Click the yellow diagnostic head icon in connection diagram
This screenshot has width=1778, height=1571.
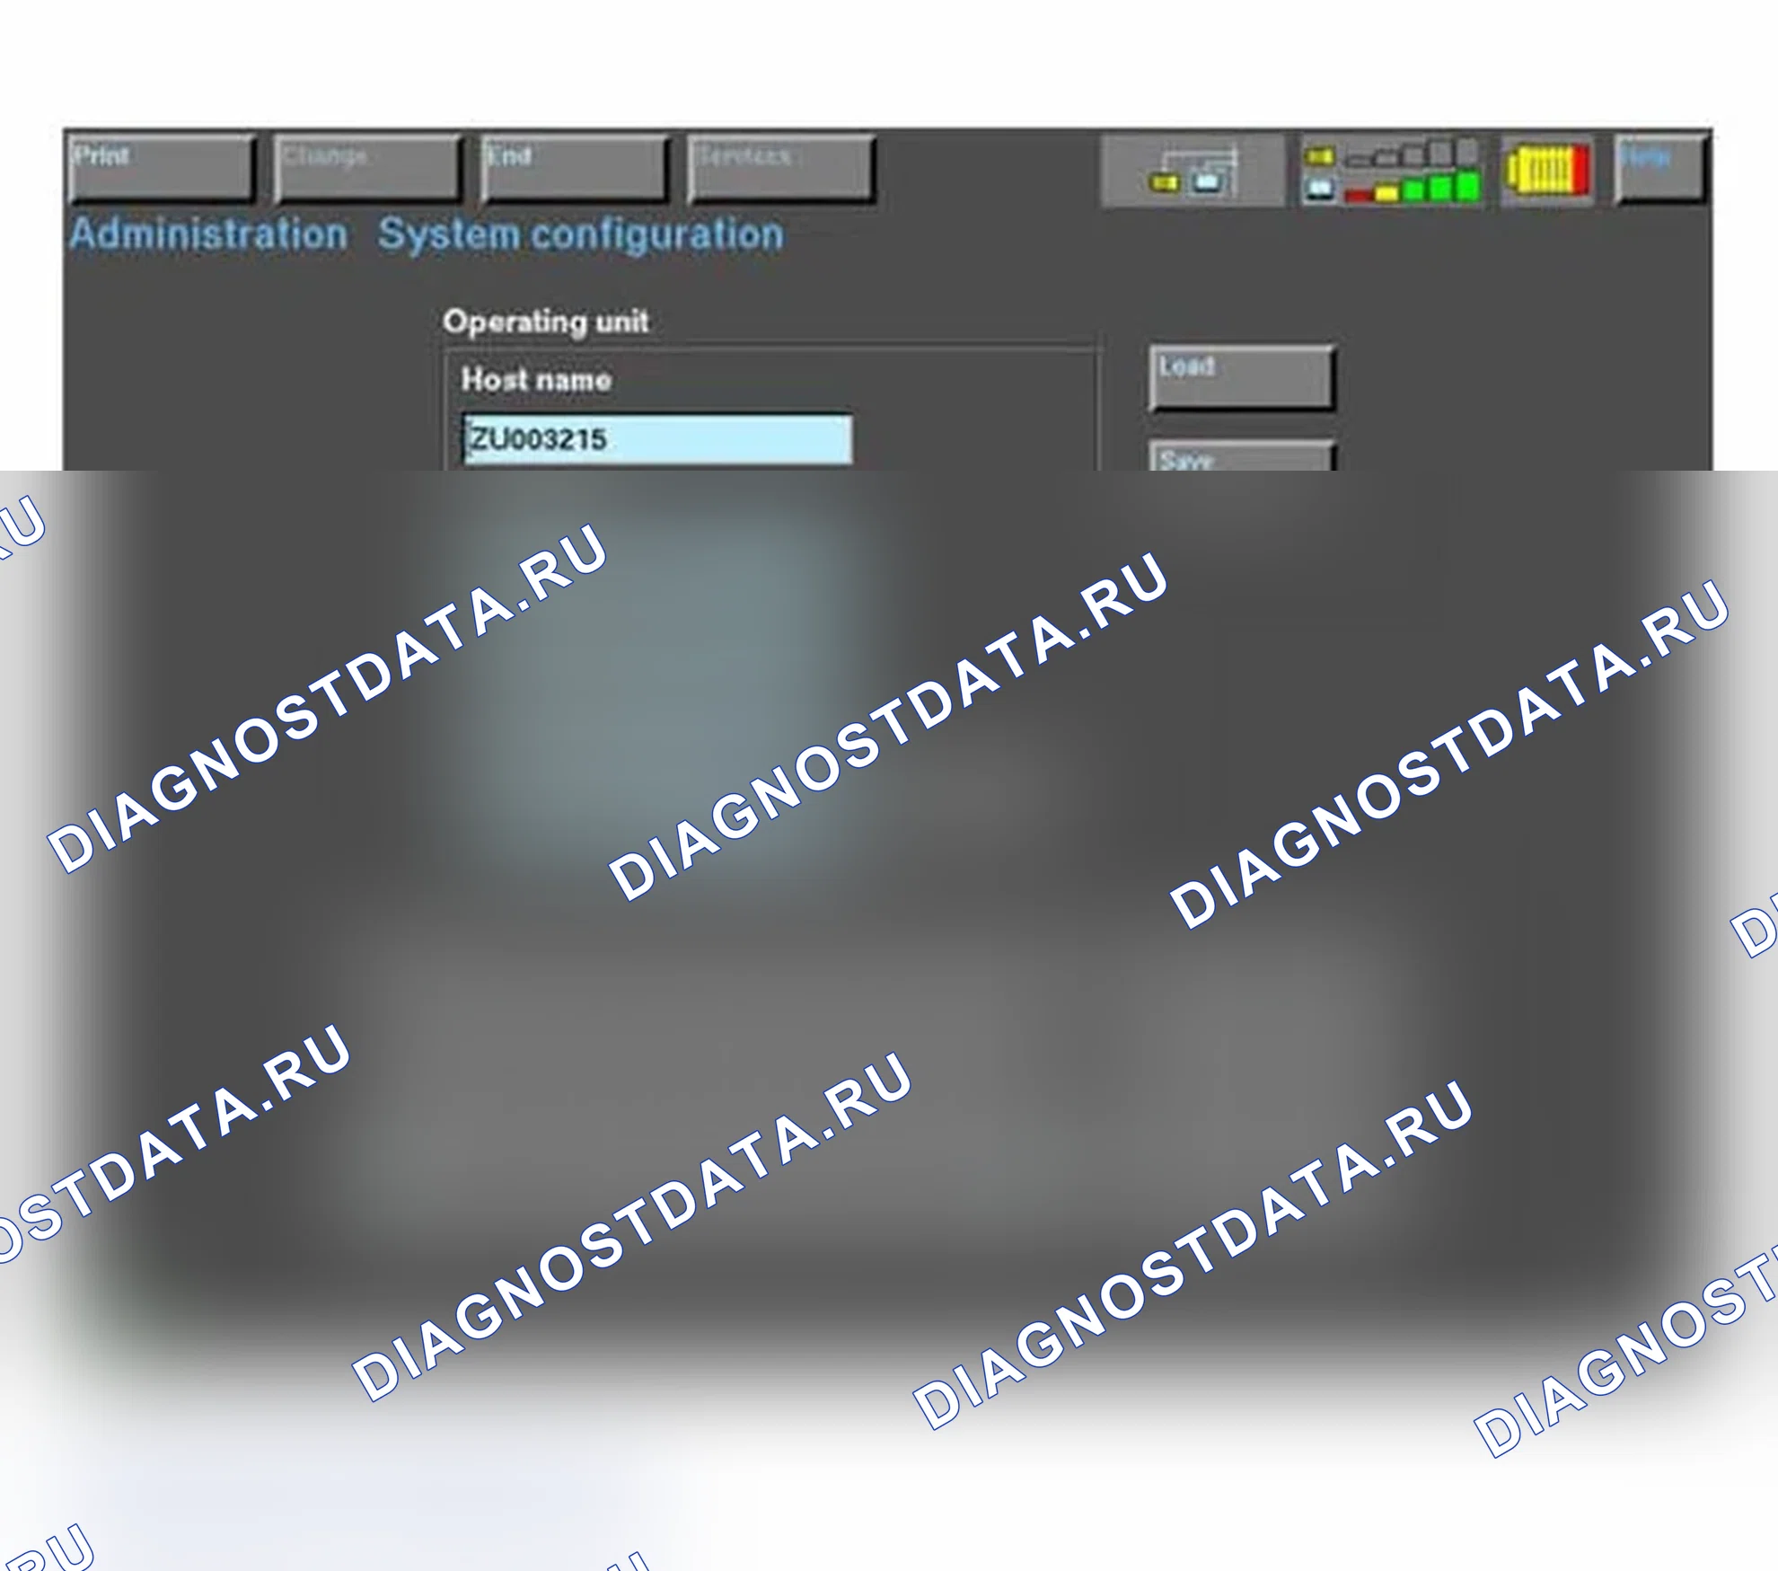coord(1165,183)
